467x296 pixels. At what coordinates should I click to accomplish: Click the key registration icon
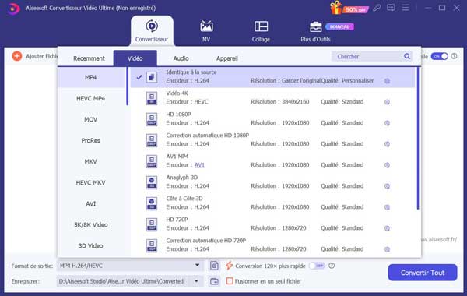[377, 8]
